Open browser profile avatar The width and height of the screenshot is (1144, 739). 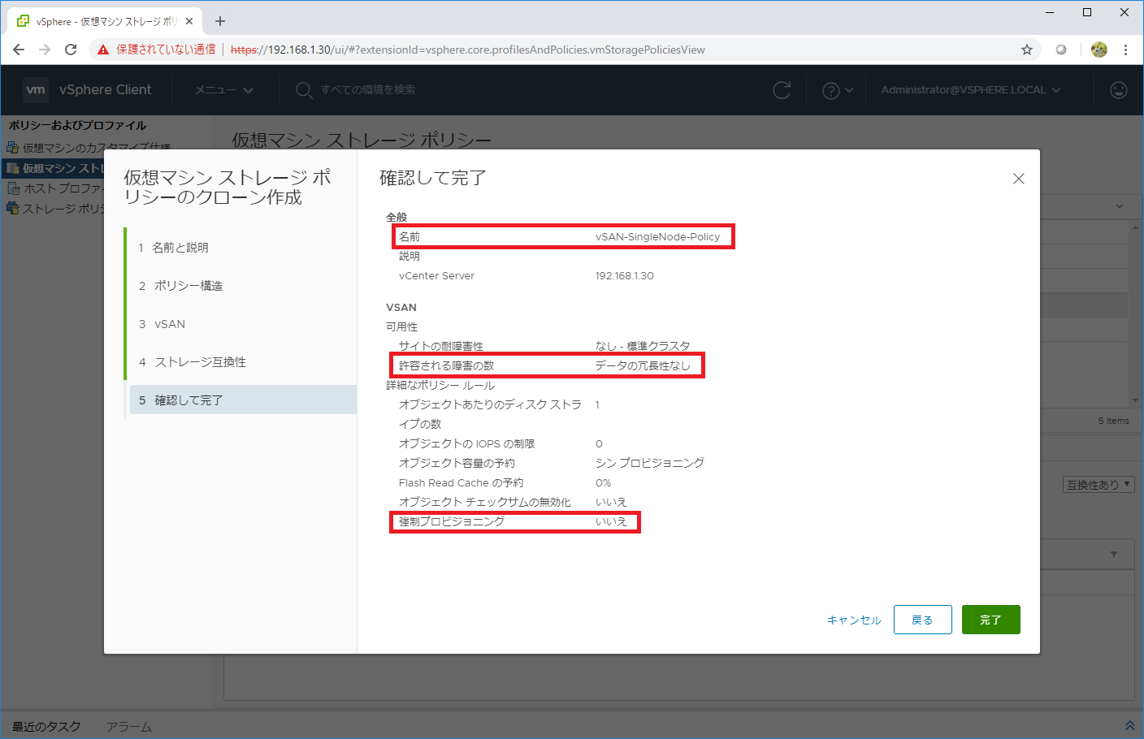point(1099,50)
